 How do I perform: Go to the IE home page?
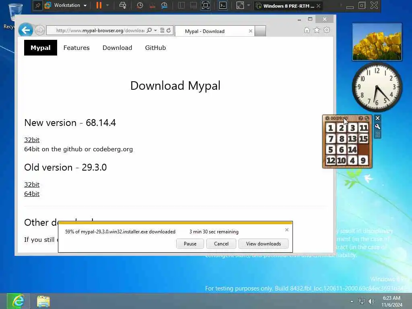(x=307, y=30)
